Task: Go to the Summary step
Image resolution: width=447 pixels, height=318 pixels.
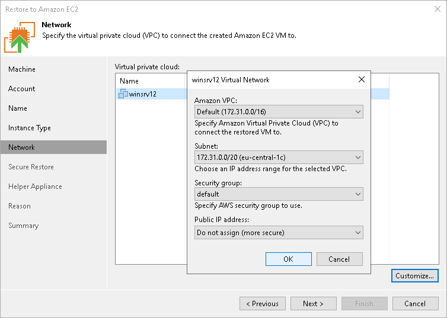Action: (x=23, y=226)
